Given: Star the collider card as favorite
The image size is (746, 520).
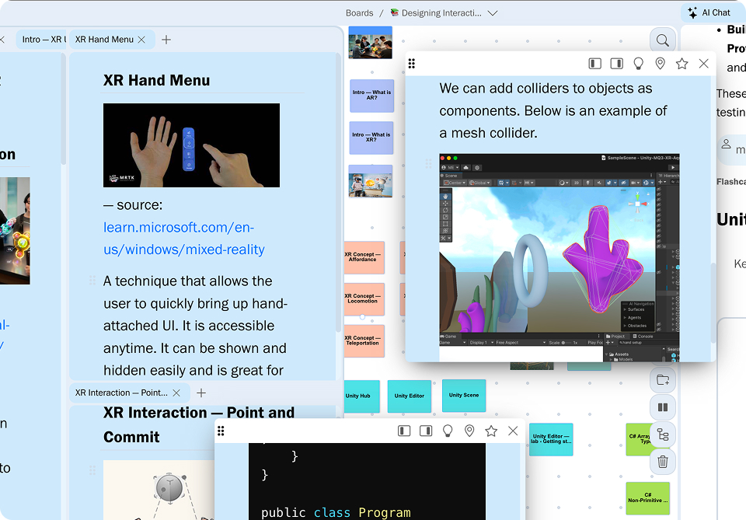Looking at the screenshot, I should (682, 64).
